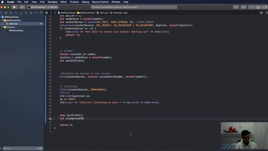Open the View menu
This screenshot has height=151, width=268.
(x=34, y=2)
